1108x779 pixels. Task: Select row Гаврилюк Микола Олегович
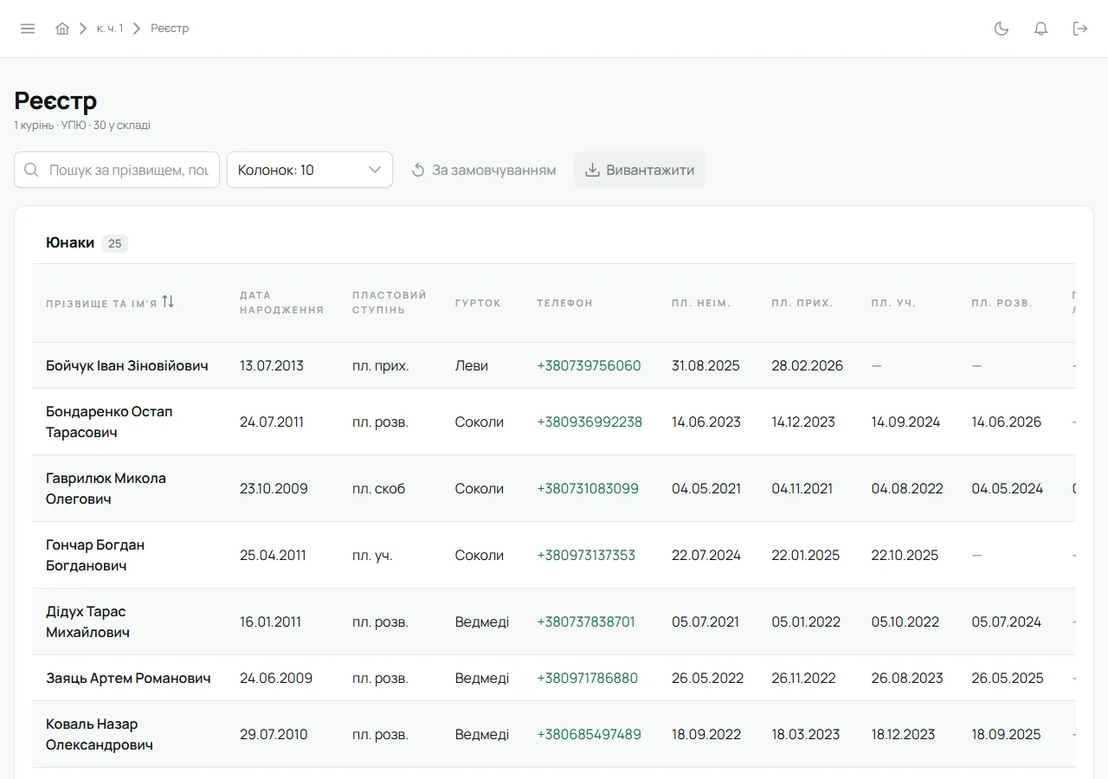[554, 488]
